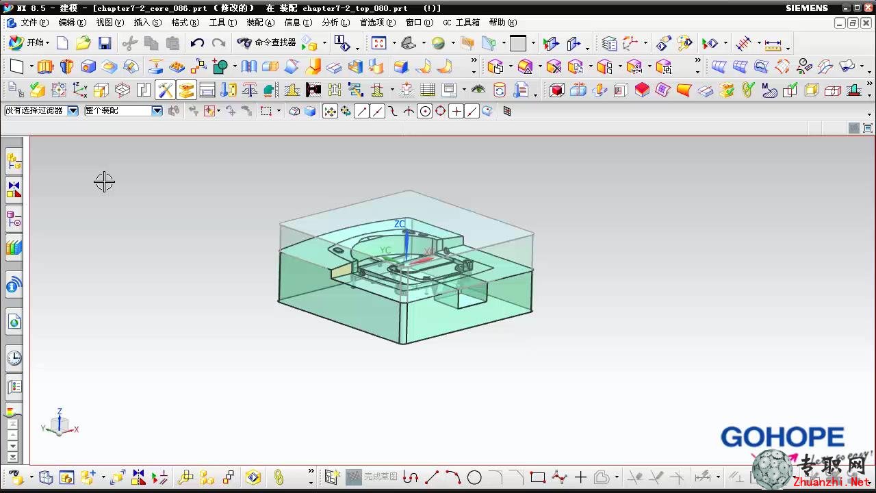Click the ruler measure distance icon

click(773, 44)
